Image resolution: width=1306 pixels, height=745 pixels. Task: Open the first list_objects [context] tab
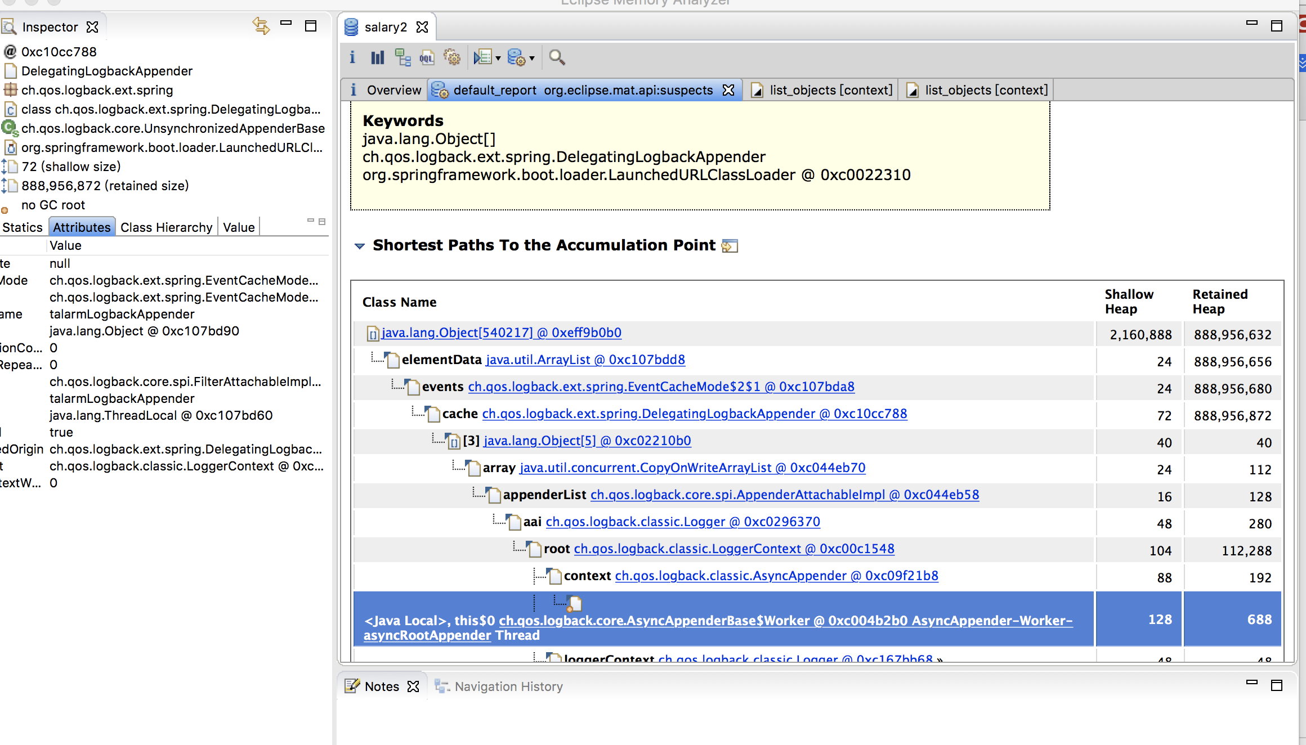(x=822, y=90)
